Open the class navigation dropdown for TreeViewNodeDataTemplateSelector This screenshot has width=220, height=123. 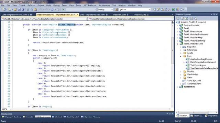coord(86,19)
